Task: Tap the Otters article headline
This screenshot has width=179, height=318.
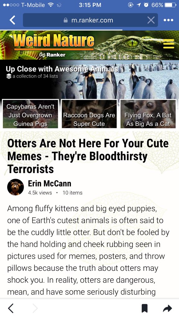Action: click(88, 156)
